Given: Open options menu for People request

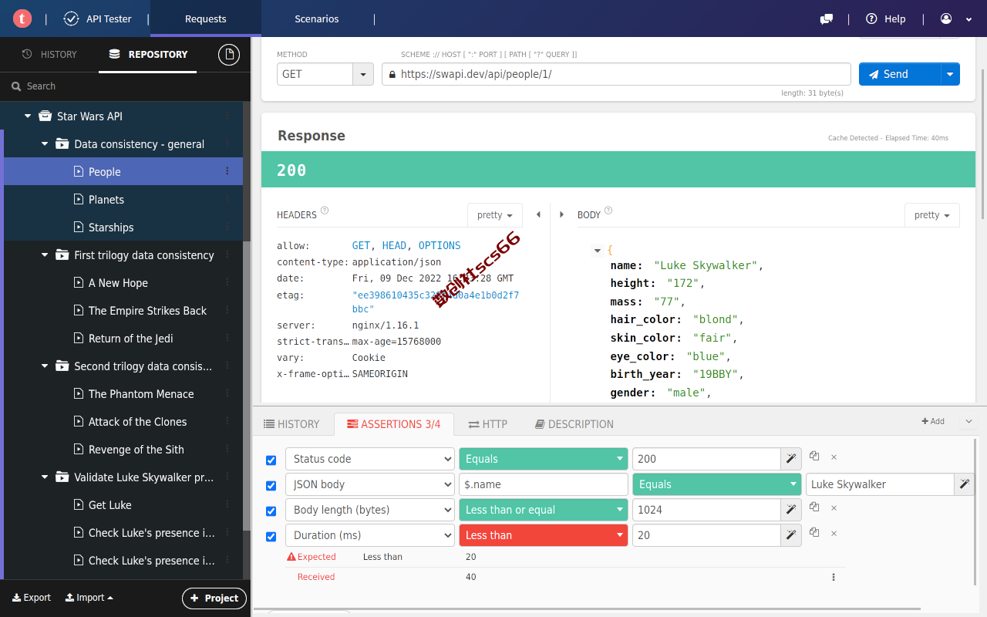Looking at the screenshot, I should coord(227,171).
